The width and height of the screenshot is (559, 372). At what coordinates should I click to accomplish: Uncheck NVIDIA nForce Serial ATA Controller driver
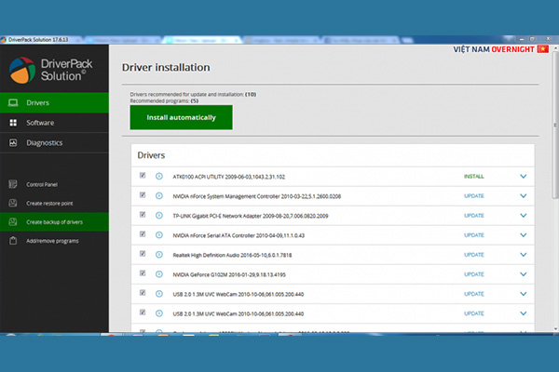pos(143,233)
